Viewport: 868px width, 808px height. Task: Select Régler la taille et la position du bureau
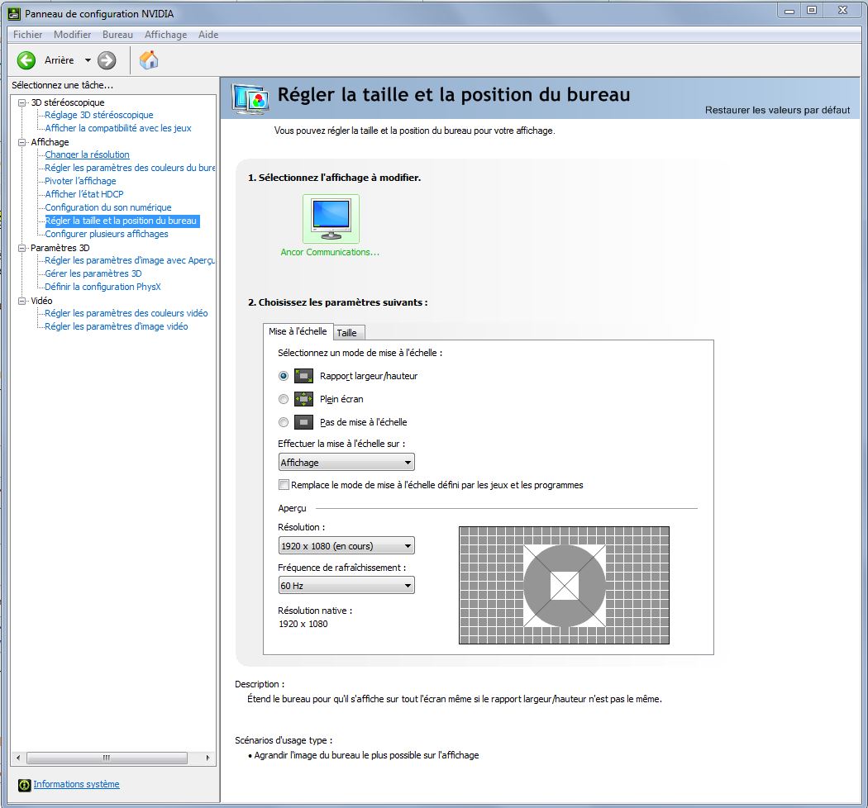pyautogui.click(x=122, y=221)
